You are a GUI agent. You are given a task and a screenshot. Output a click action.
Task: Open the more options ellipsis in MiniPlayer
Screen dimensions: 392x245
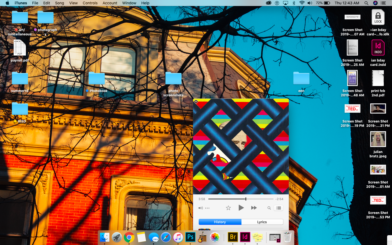tap(207, 208)
